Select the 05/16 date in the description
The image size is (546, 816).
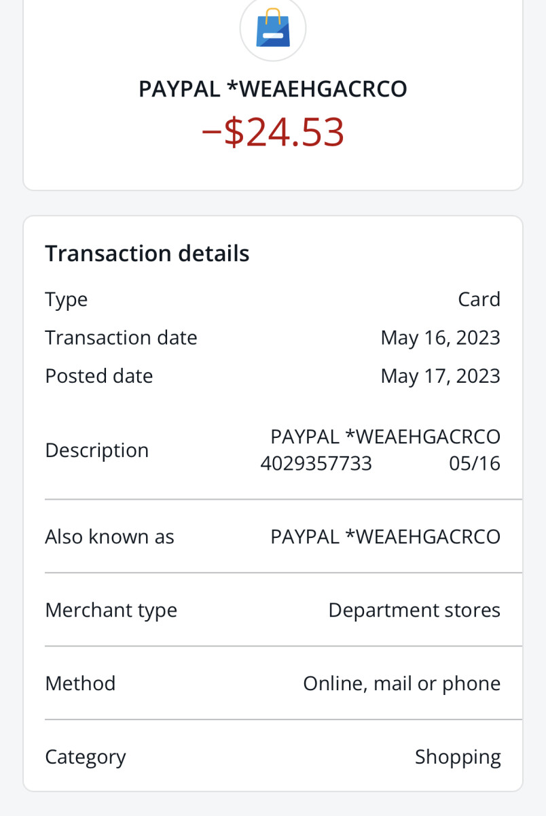pos(475,464)
